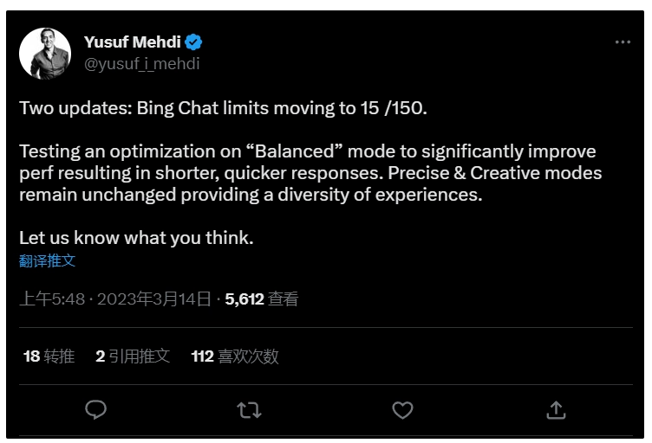Like the tweet with heart icon

click(402, 410)
